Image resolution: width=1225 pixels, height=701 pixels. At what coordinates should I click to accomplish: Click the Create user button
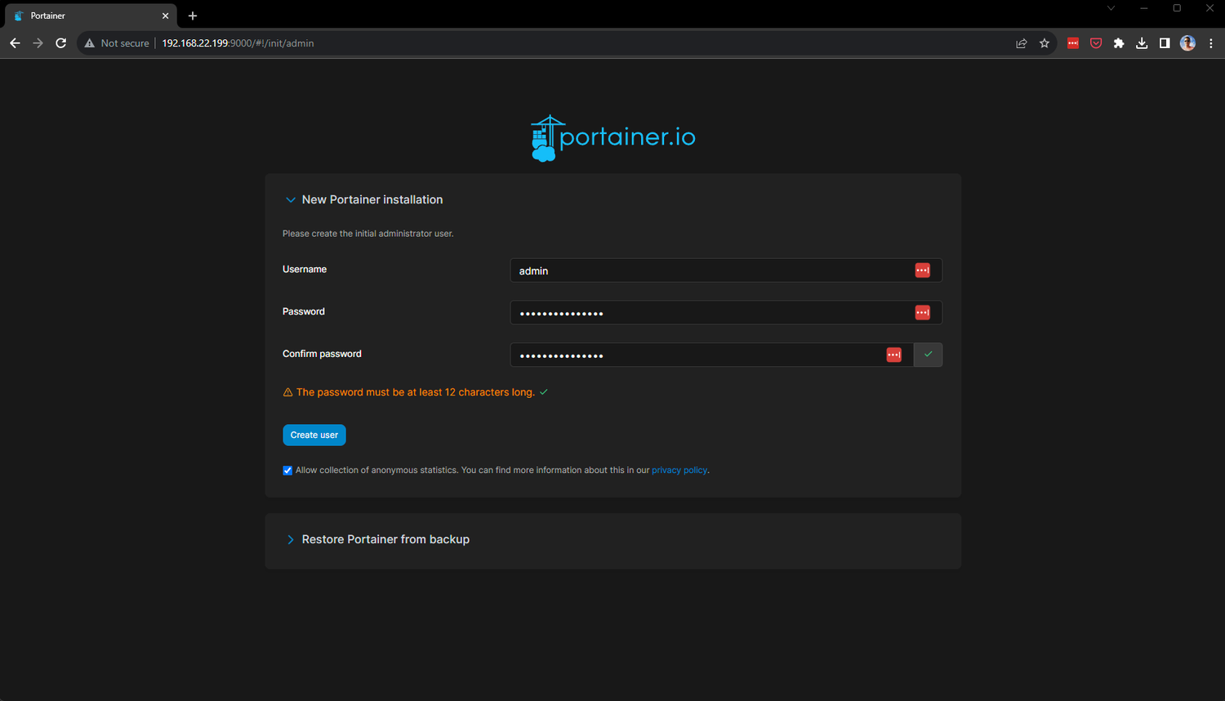[x=314, y=435]
